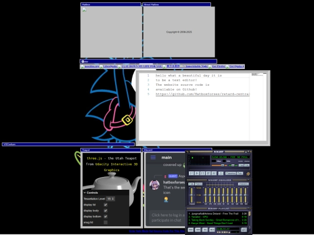The height and width of the screenshot is (235, 314).
Task: Click broken image icon in Hatbox window
Action: [x=84, y=10]
